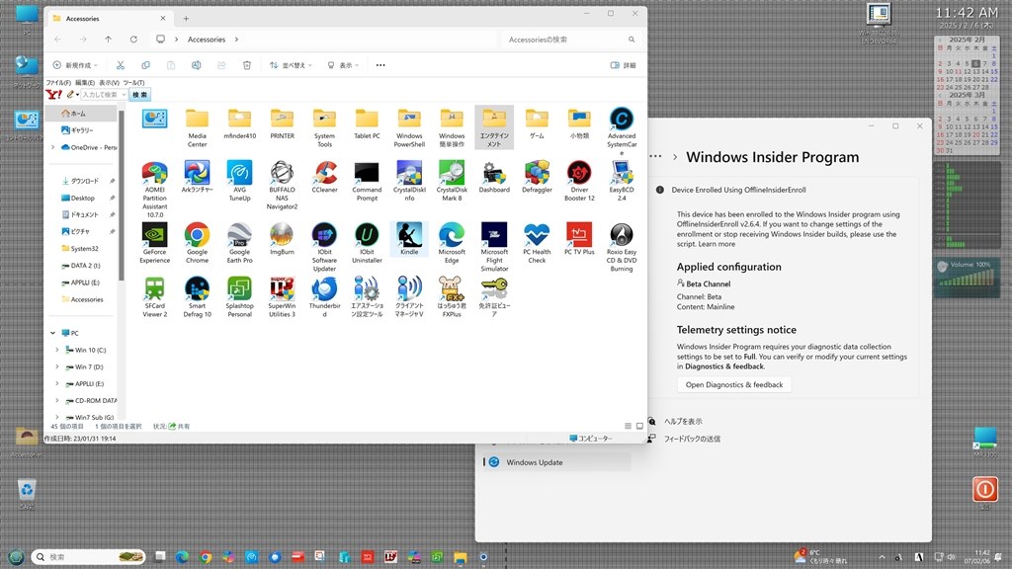Open the 新規作成 new item dropdown

[x=75, y=65]
